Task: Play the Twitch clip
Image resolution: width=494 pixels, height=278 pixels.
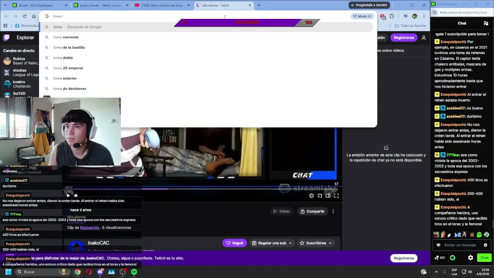Action: pos(68,195)
